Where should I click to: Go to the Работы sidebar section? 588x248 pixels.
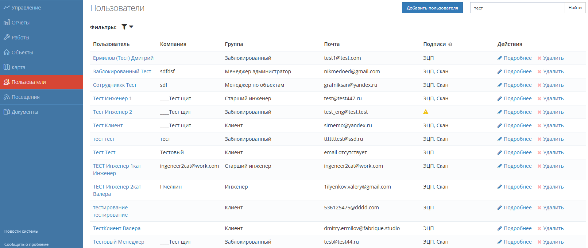tap(20, 38)
